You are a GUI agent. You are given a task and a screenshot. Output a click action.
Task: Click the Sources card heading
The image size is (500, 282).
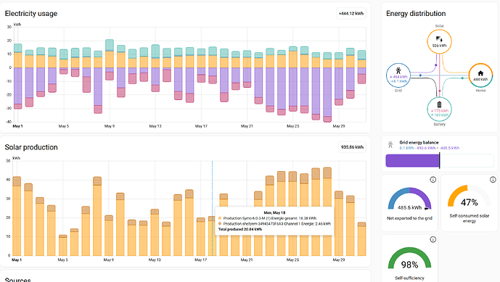pos(18,280)
